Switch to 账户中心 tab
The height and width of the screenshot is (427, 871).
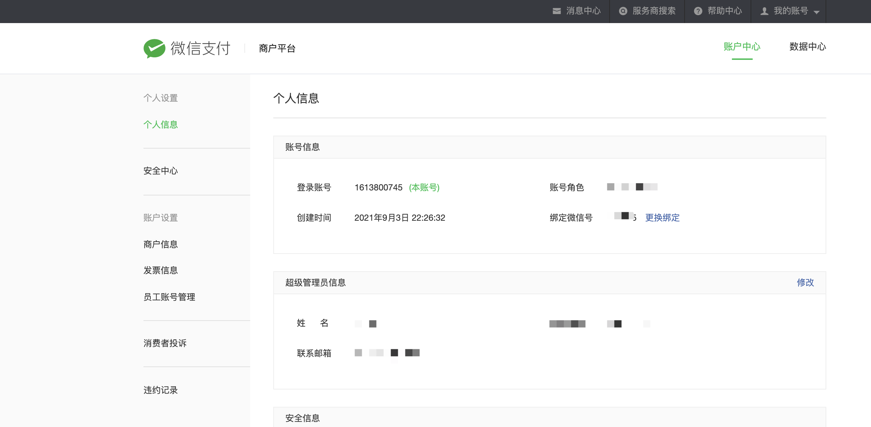[742, 47]
